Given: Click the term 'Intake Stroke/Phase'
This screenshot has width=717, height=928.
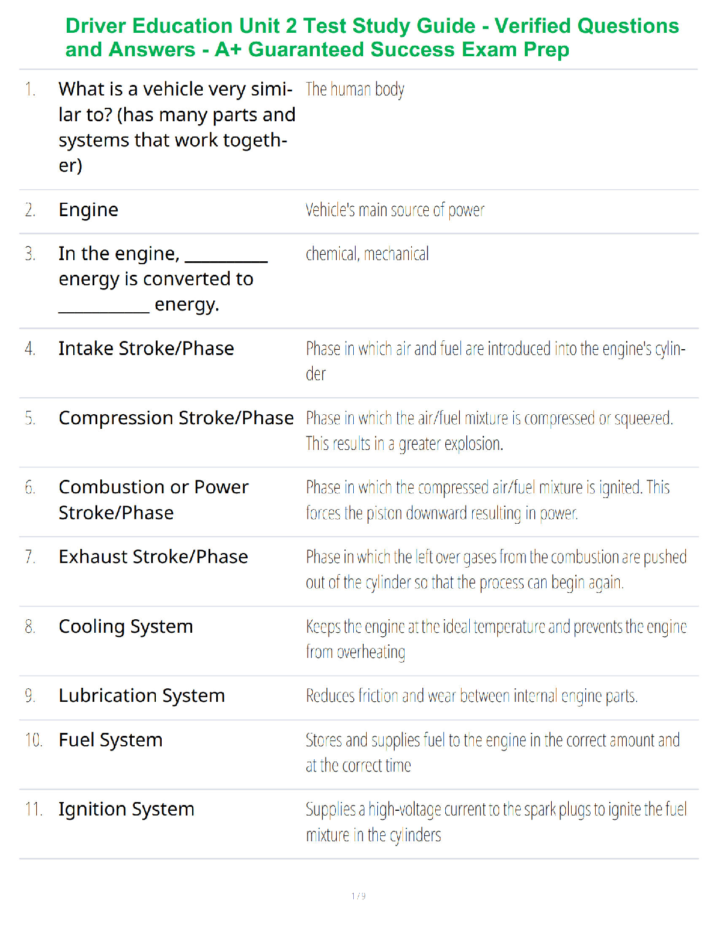Looking at the screenshot, I should [146, 349].
